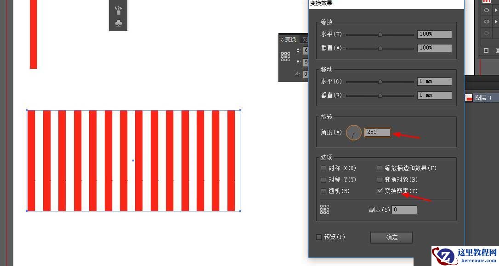Uncheck the 变换图案(T) checkbox
499x266 pixels.
coord(380,191)
